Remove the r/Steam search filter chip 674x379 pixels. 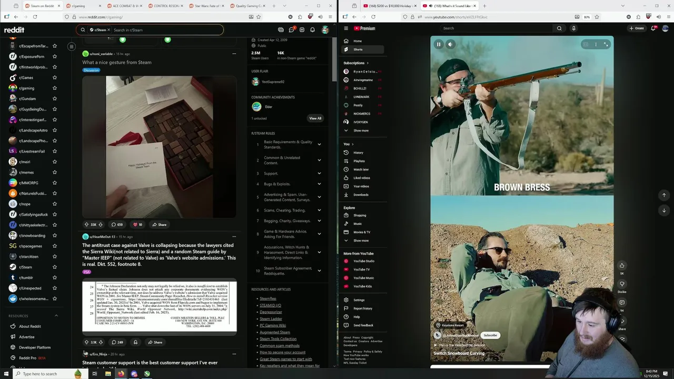108,30
